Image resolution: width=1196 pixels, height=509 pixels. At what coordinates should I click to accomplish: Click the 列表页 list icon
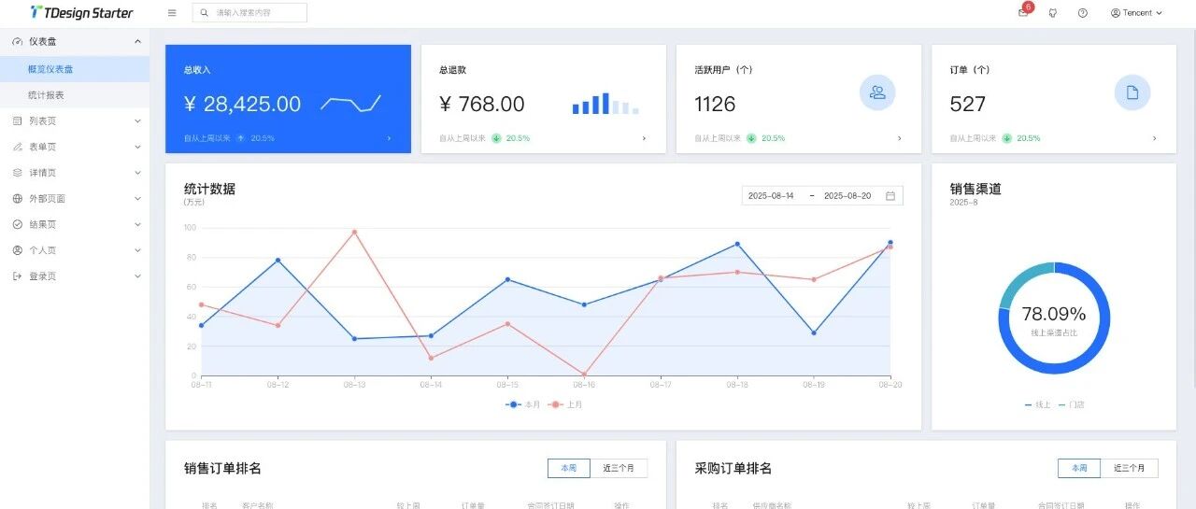click(18, 120)
